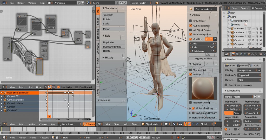Expand the History panel
Image resolution: width=266 pixels, height=140 pixels.
[x=103, y=57]
